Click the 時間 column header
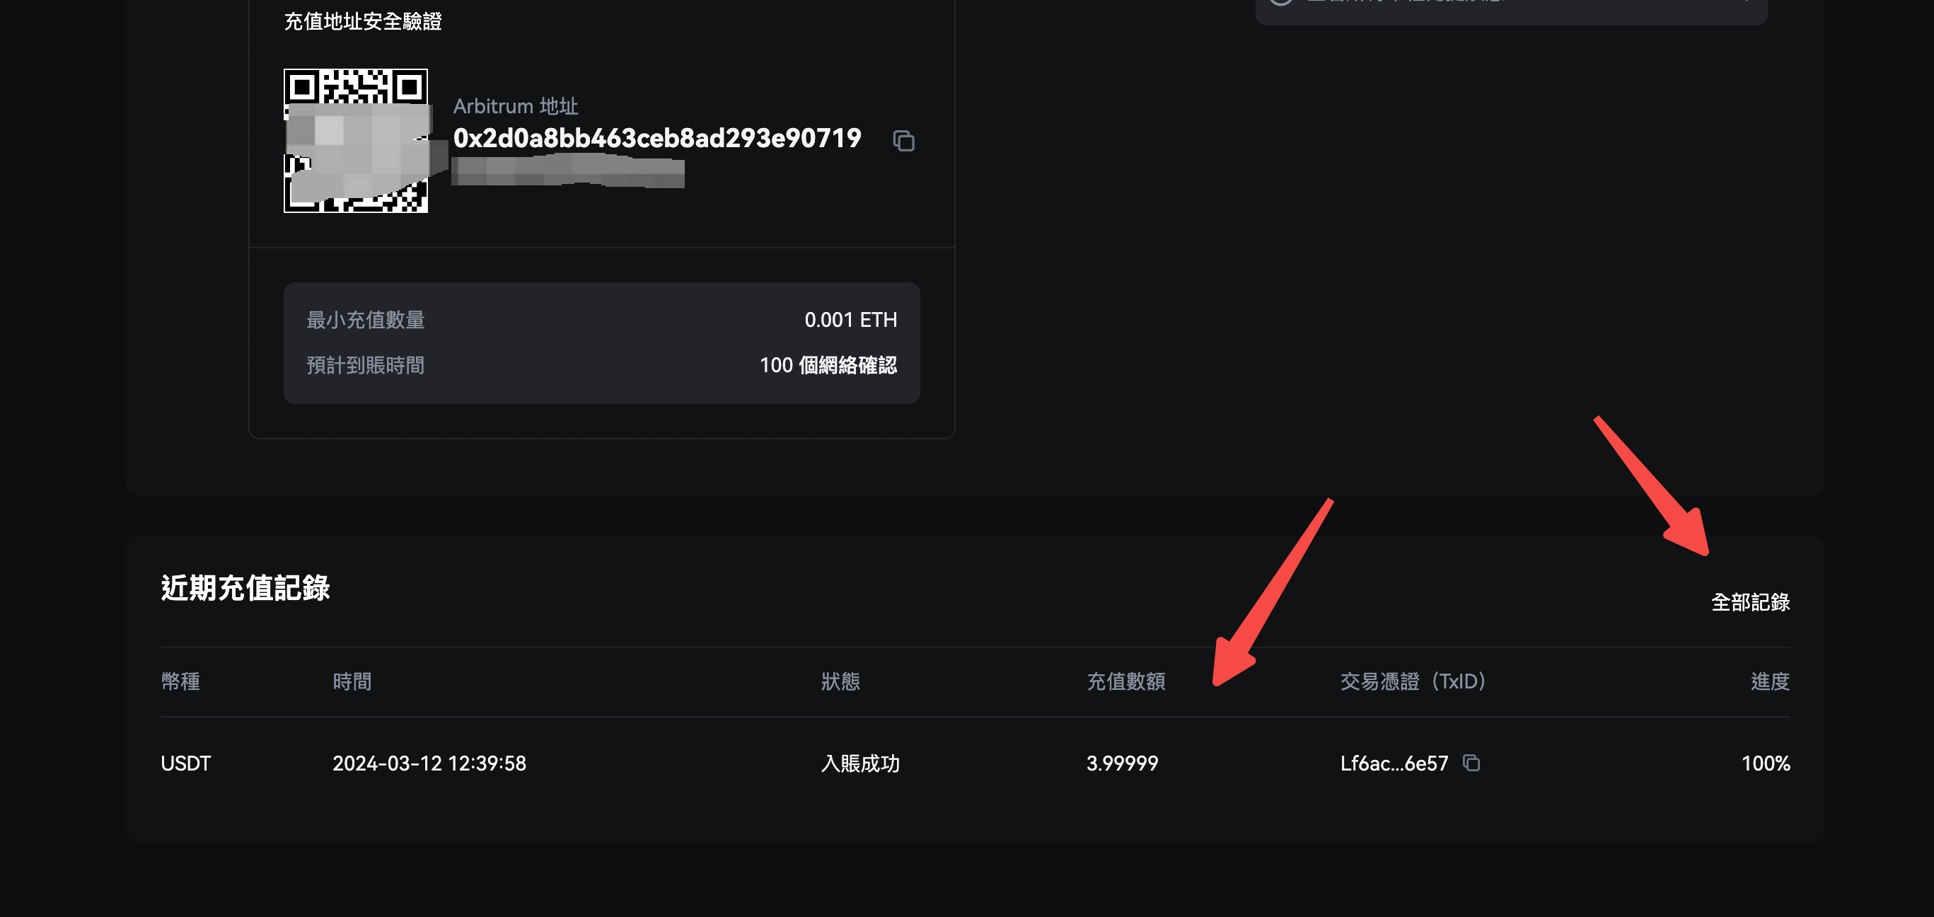Screen dimensions: 1934x917 [352, 681]
